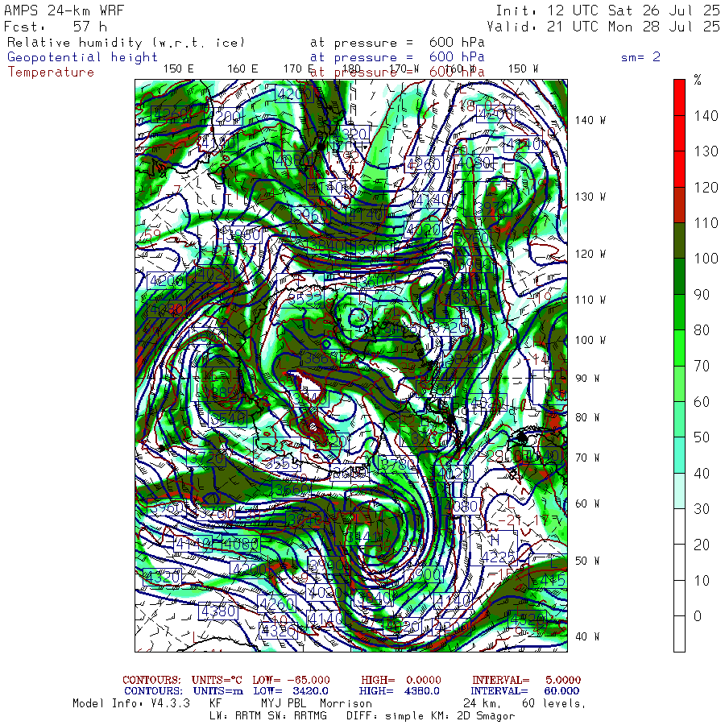The image size is (725, 725).
Task: Click the '4225' high-center height label
Action: 498,557
